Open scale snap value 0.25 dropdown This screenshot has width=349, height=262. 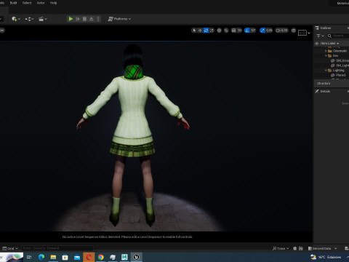coord(269,31)
